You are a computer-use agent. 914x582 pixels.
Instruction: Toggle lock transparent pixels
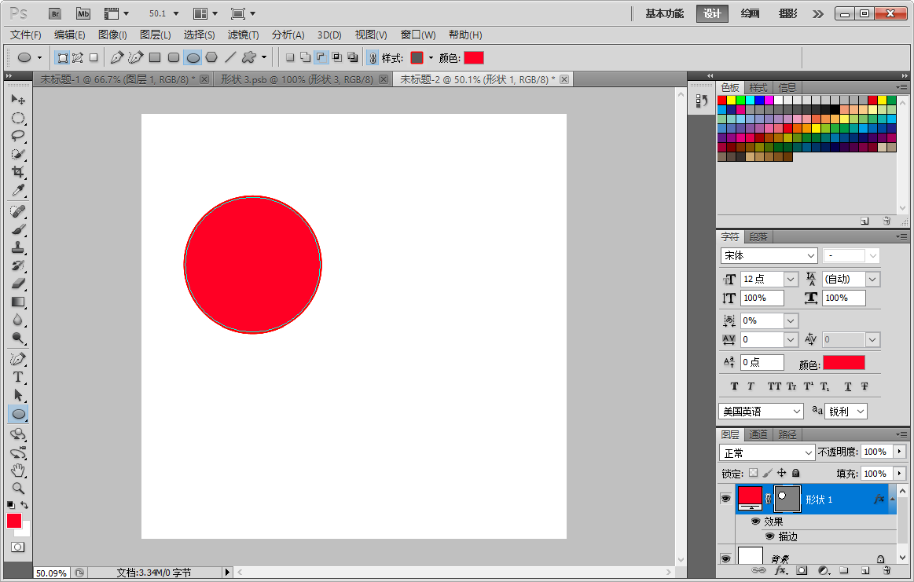(x=753, y=473)
